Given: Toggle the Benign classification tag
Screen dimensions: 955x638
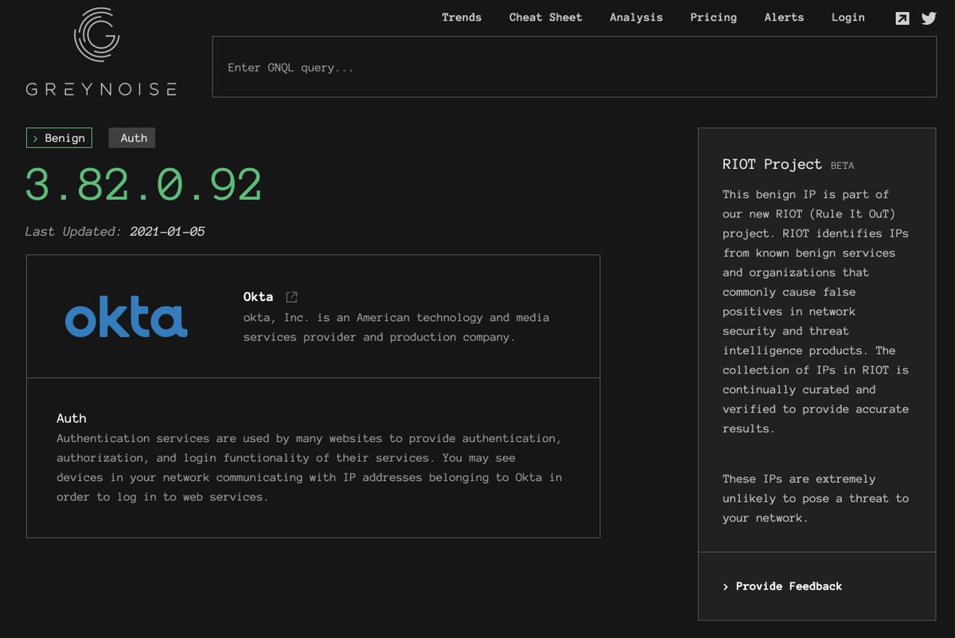Looking at the screenshot, I should [x=59, y=137].
